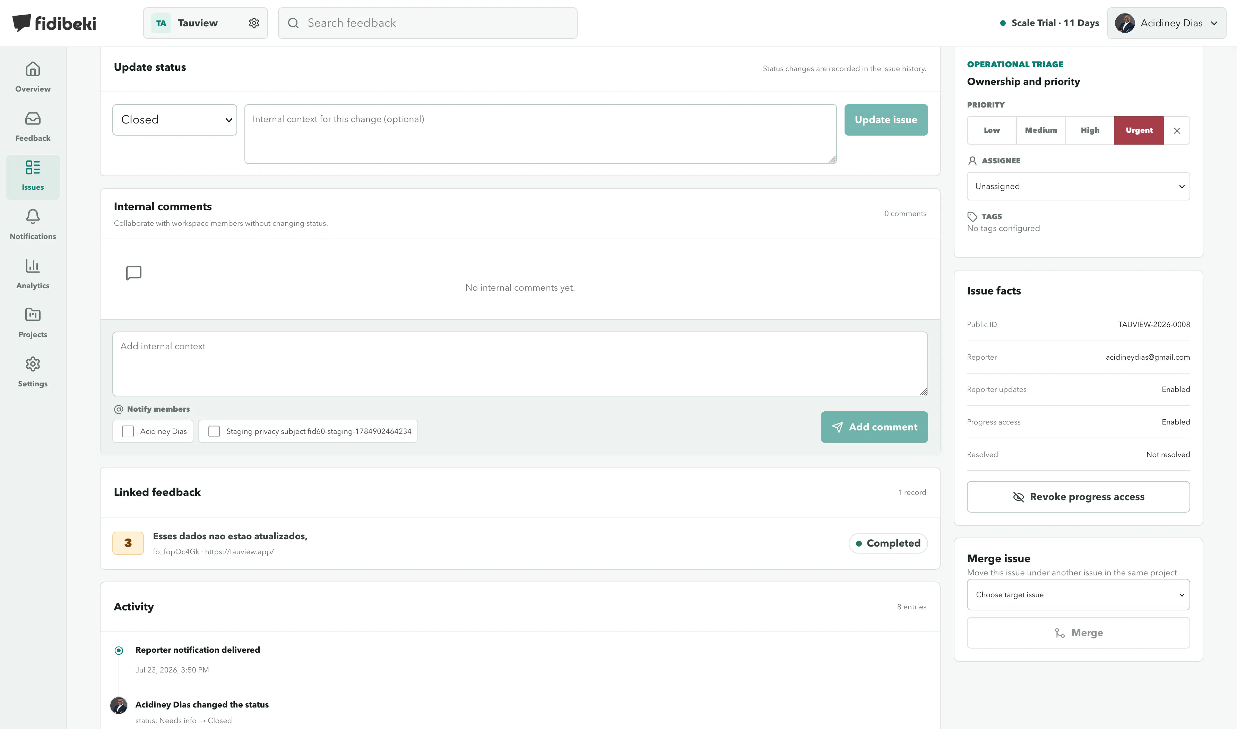Open the Completed linked feedback status pill
The width and height of the screenshot is (1237, 729).
click(888, 543)
